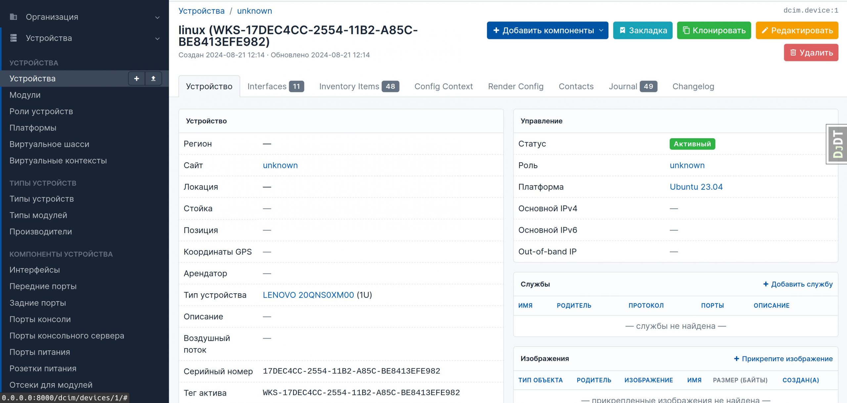Open Типы устройств in sidebar
This screenshot has width=847, height=403.
tap(42, 199)
